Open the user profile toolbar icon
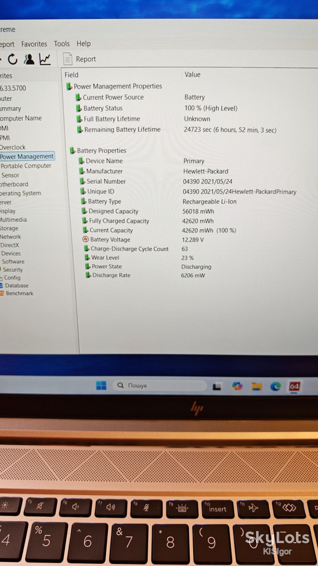Viewport: 318px width, 566px height. [x=29, y=59]
